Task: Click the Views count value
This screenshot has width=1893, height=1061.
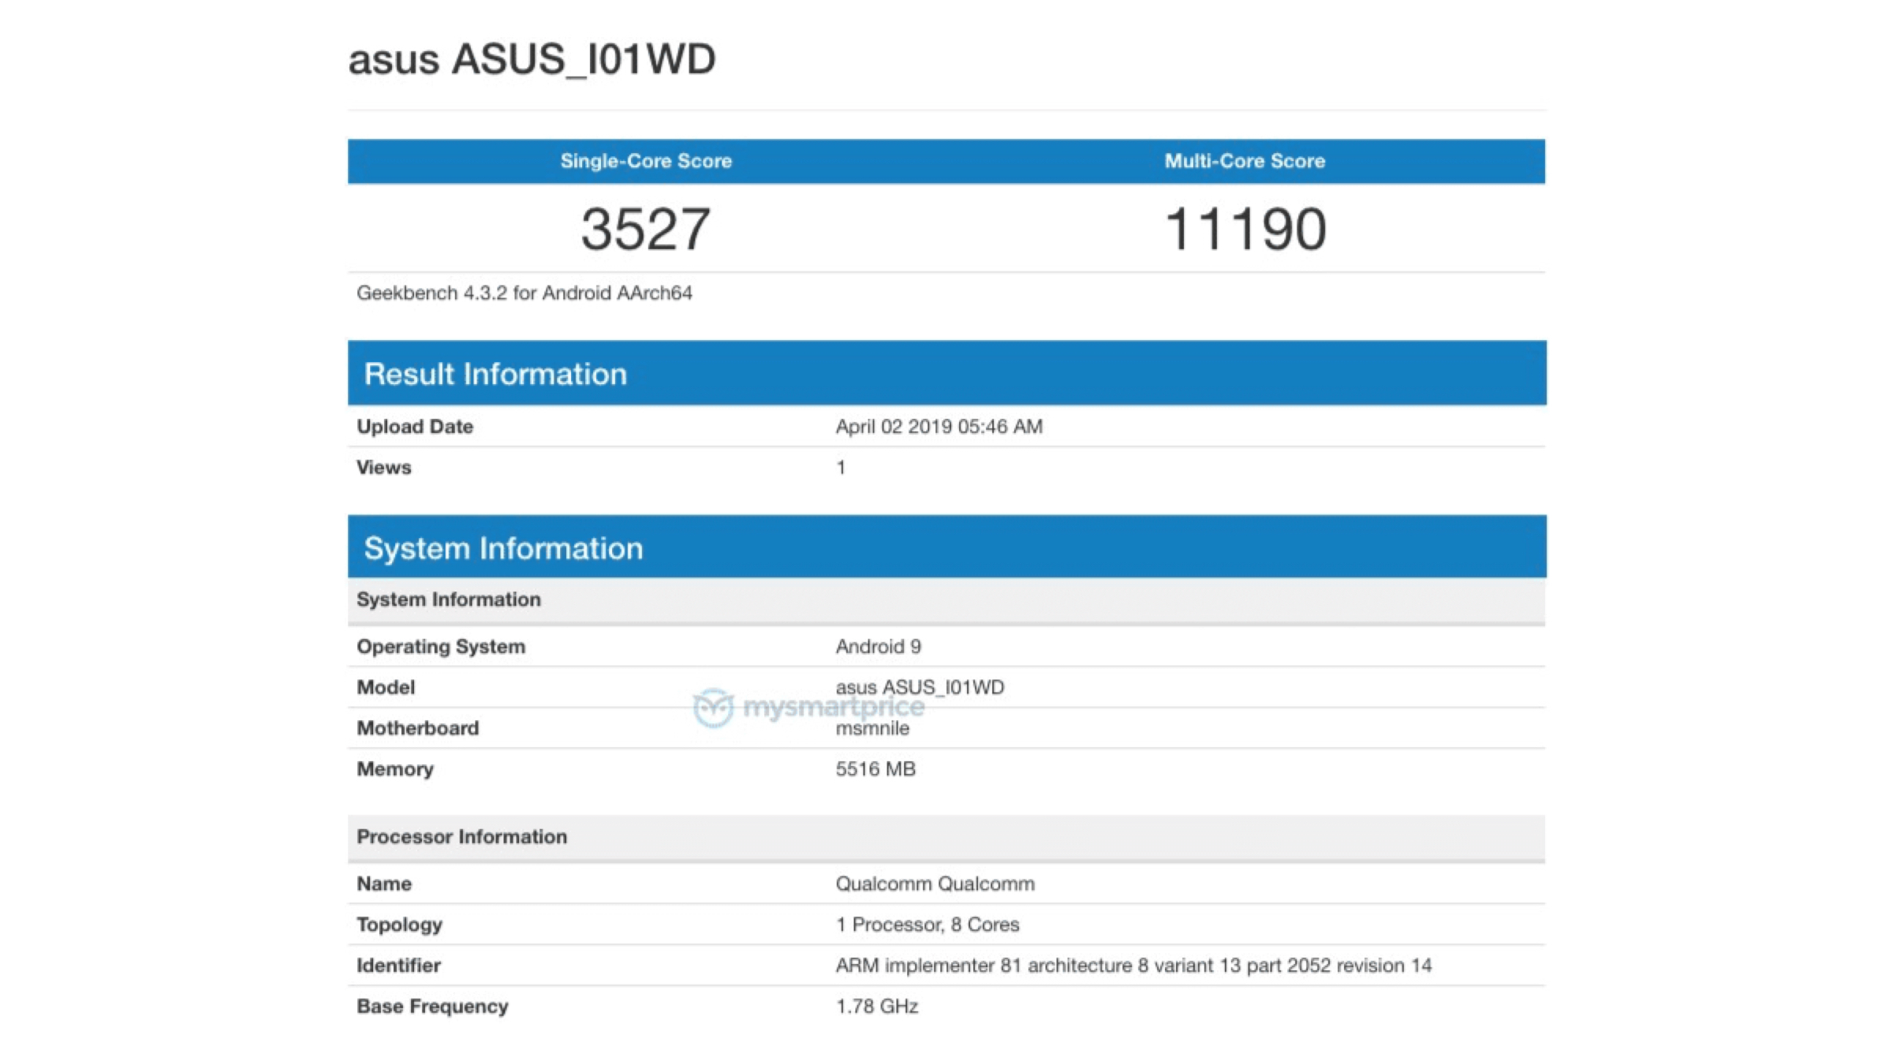Action: tap(841, 468)
